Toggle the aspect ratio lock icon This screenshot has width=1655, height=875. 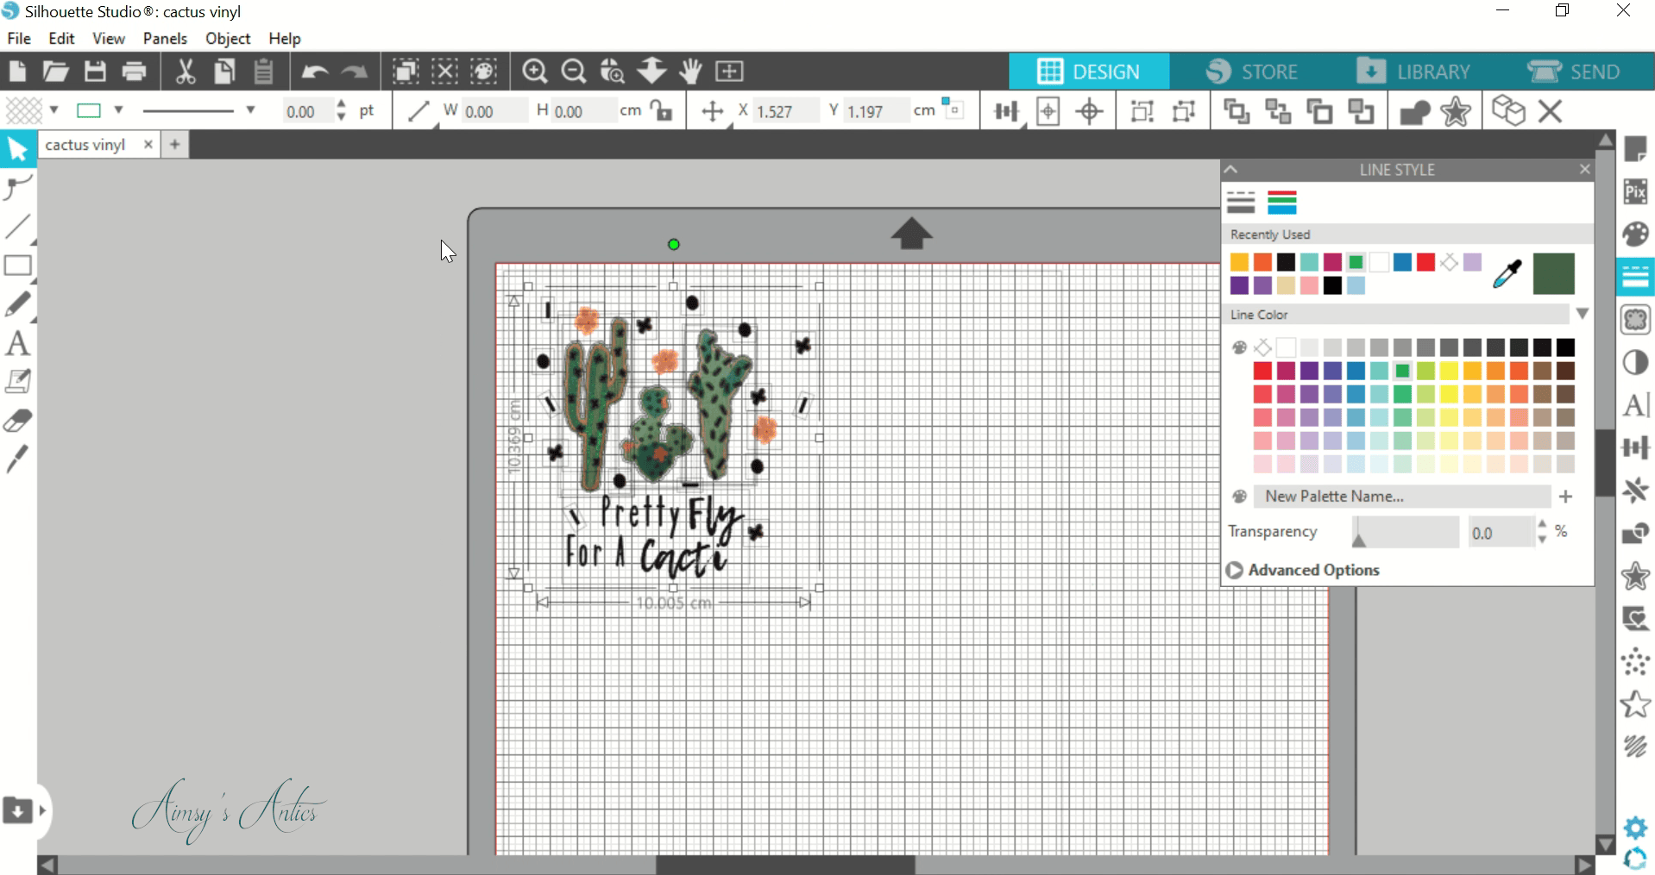(x=662, y=110)
